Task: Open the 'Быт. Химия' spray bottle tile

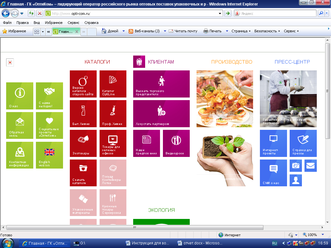Action: [83, 114]
